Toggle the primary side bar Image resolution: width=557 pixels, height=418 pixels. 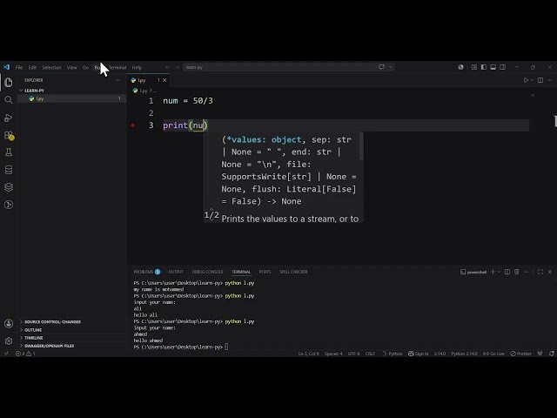[x=484, y=67]
